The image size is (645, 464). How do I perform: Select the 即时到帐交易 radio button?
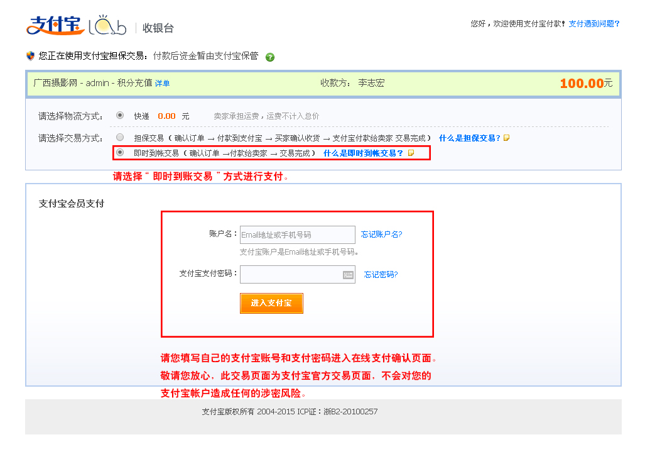pyautogui.click(x=120, y=152)
